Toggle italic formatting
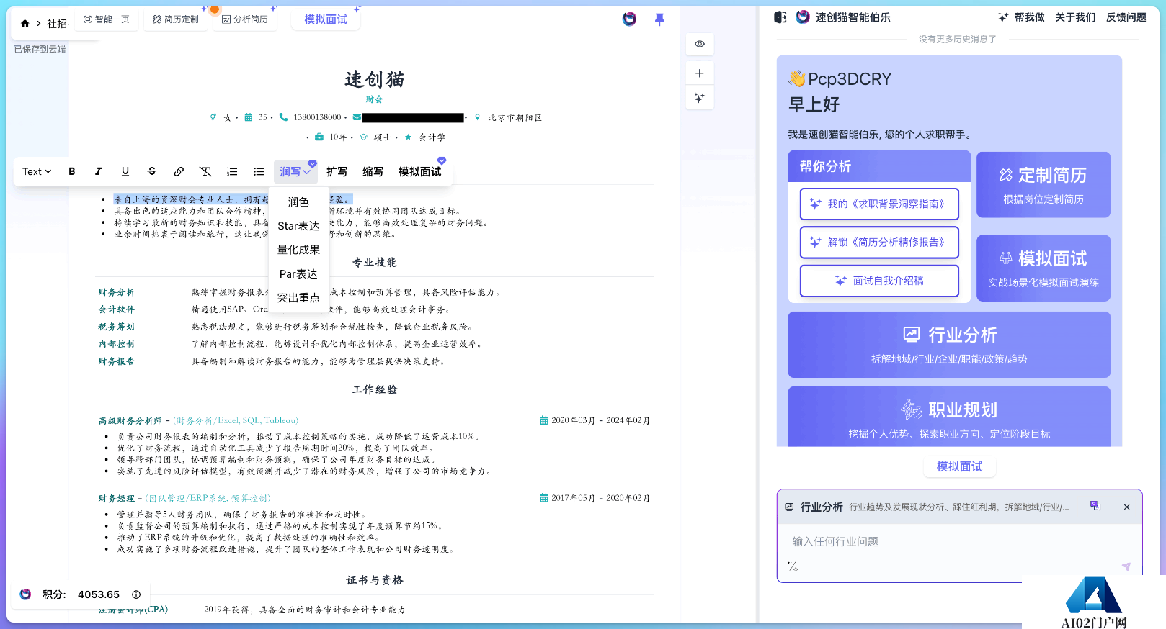This screenshot has width=1166, height=629. pyautogui.click(x=98, y=171)
